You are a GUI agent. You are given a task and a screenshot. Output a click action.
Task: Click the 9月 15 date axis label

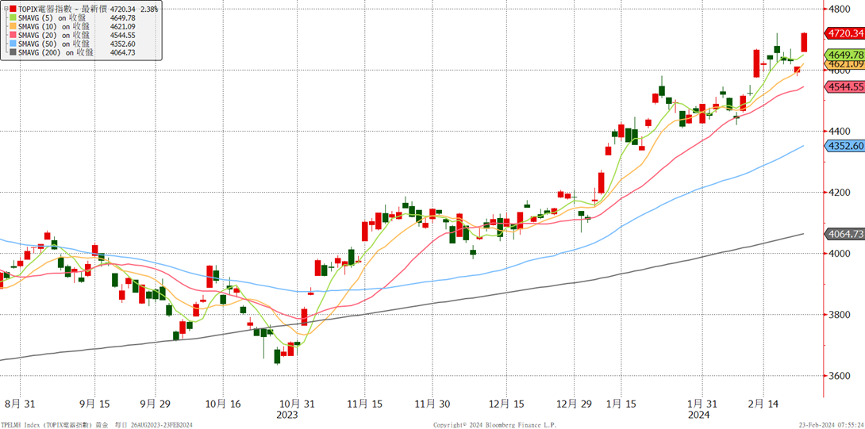click(94, 404)
